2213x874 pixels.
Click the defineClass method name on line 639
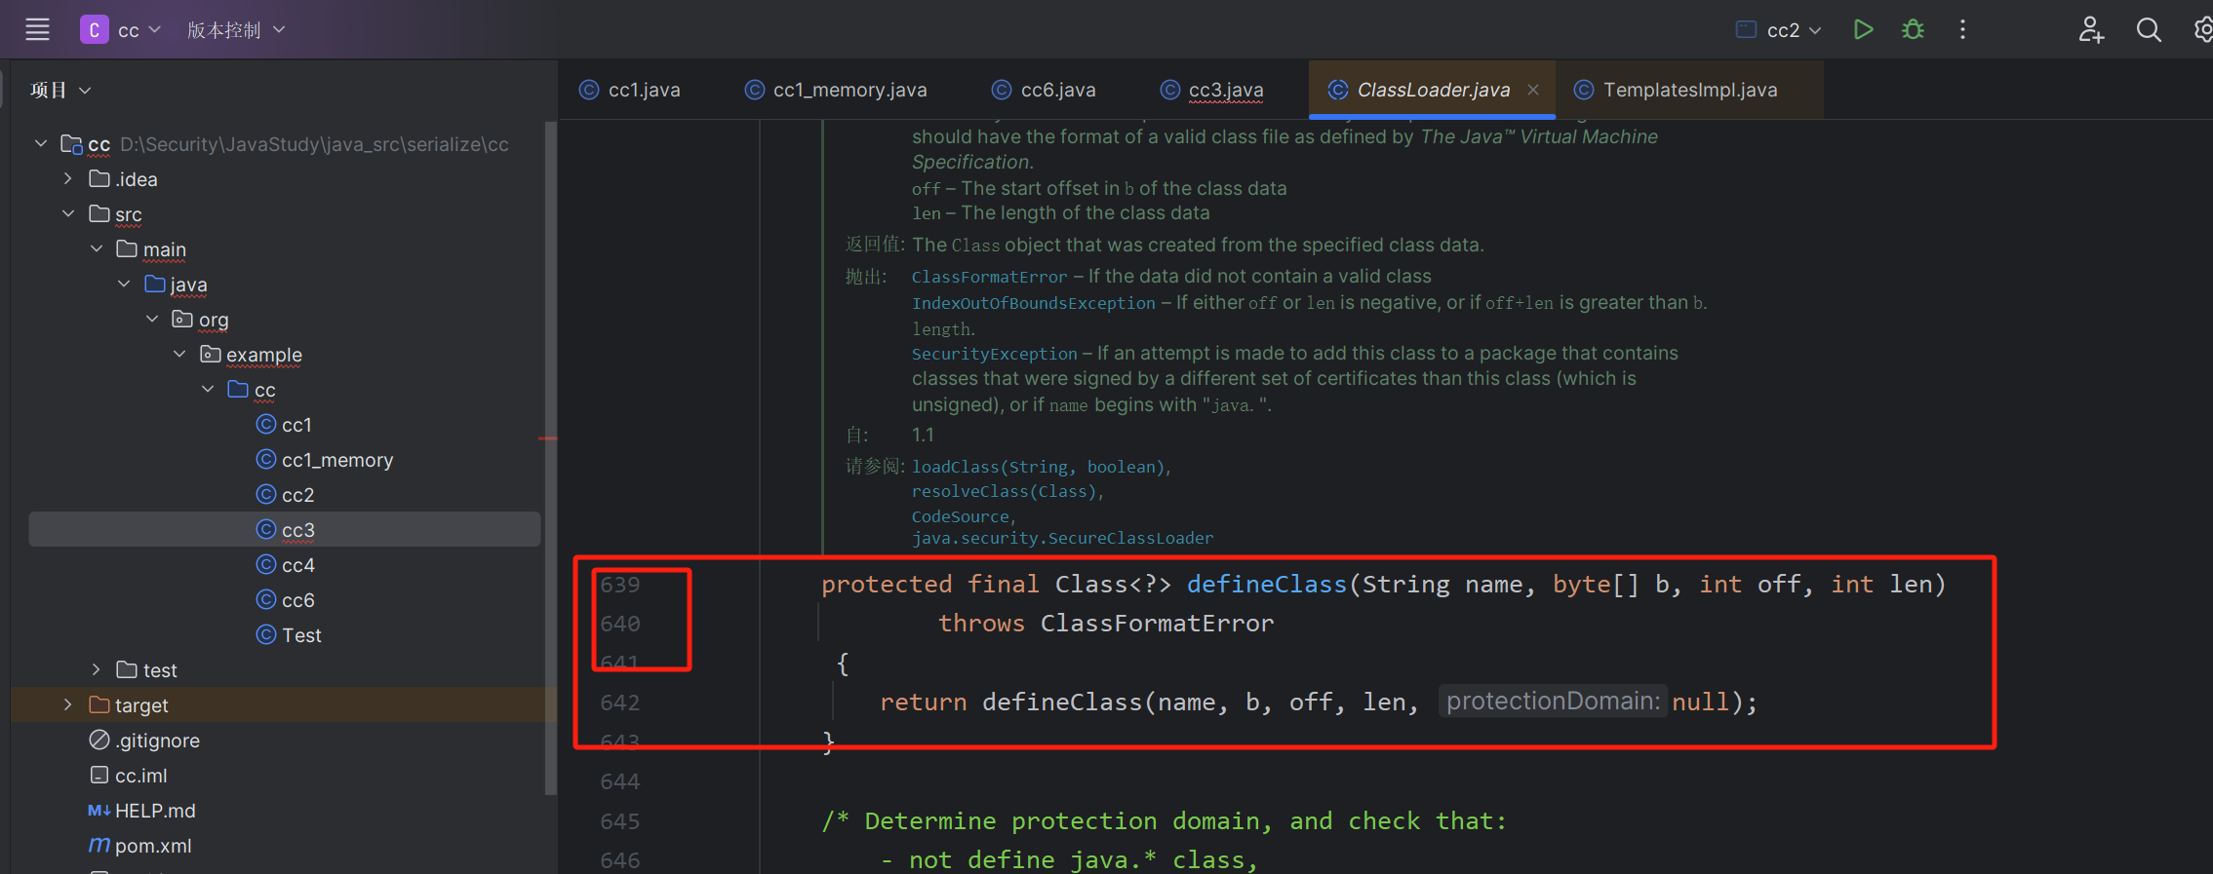[1266, 584]
